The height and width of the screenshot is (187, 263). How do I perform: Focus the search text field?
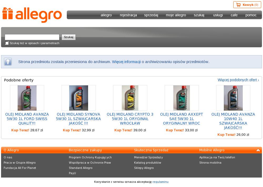[32, 37]
